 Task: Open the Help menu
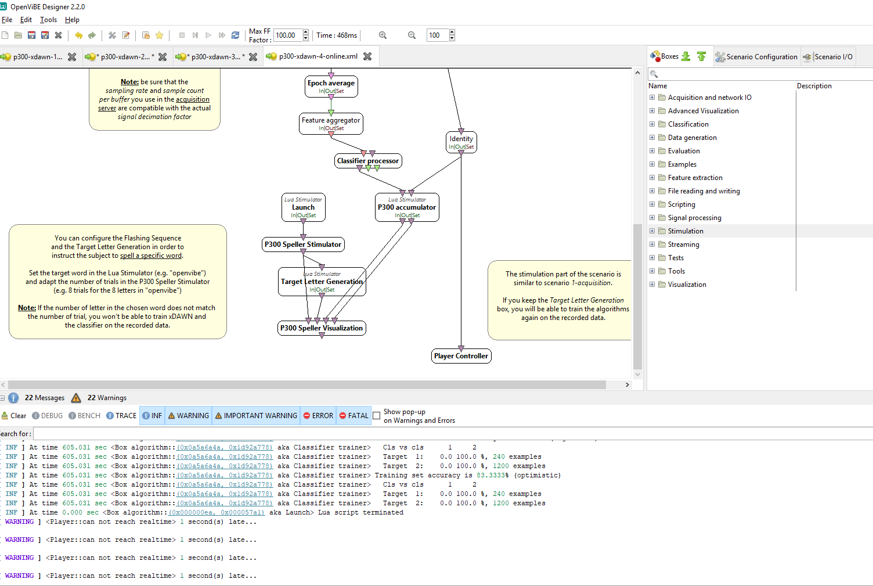(x=72, y=20)
